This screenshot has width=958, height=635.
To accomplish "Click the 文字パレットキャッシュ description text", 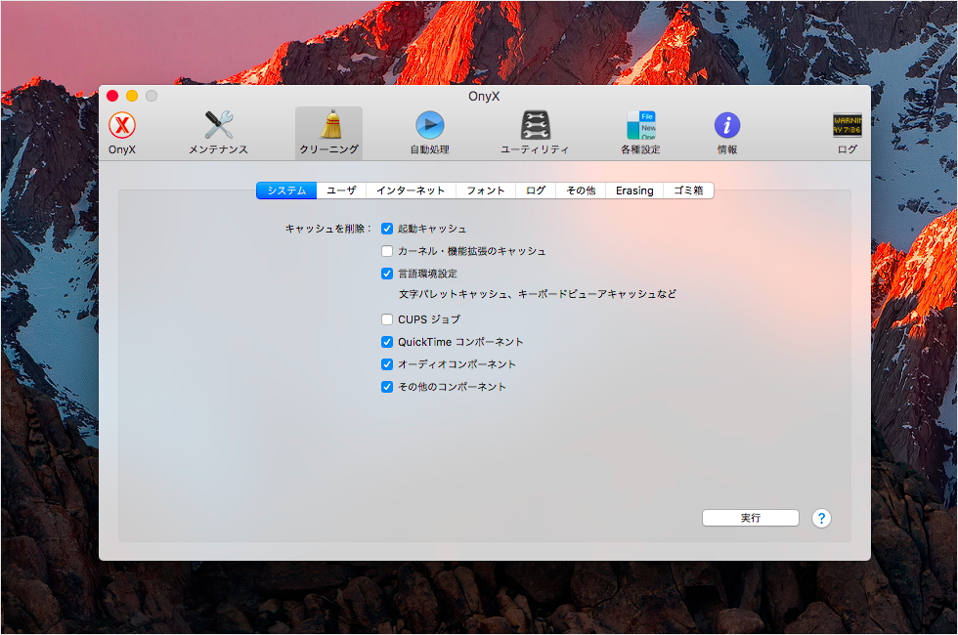I will 537,294.
